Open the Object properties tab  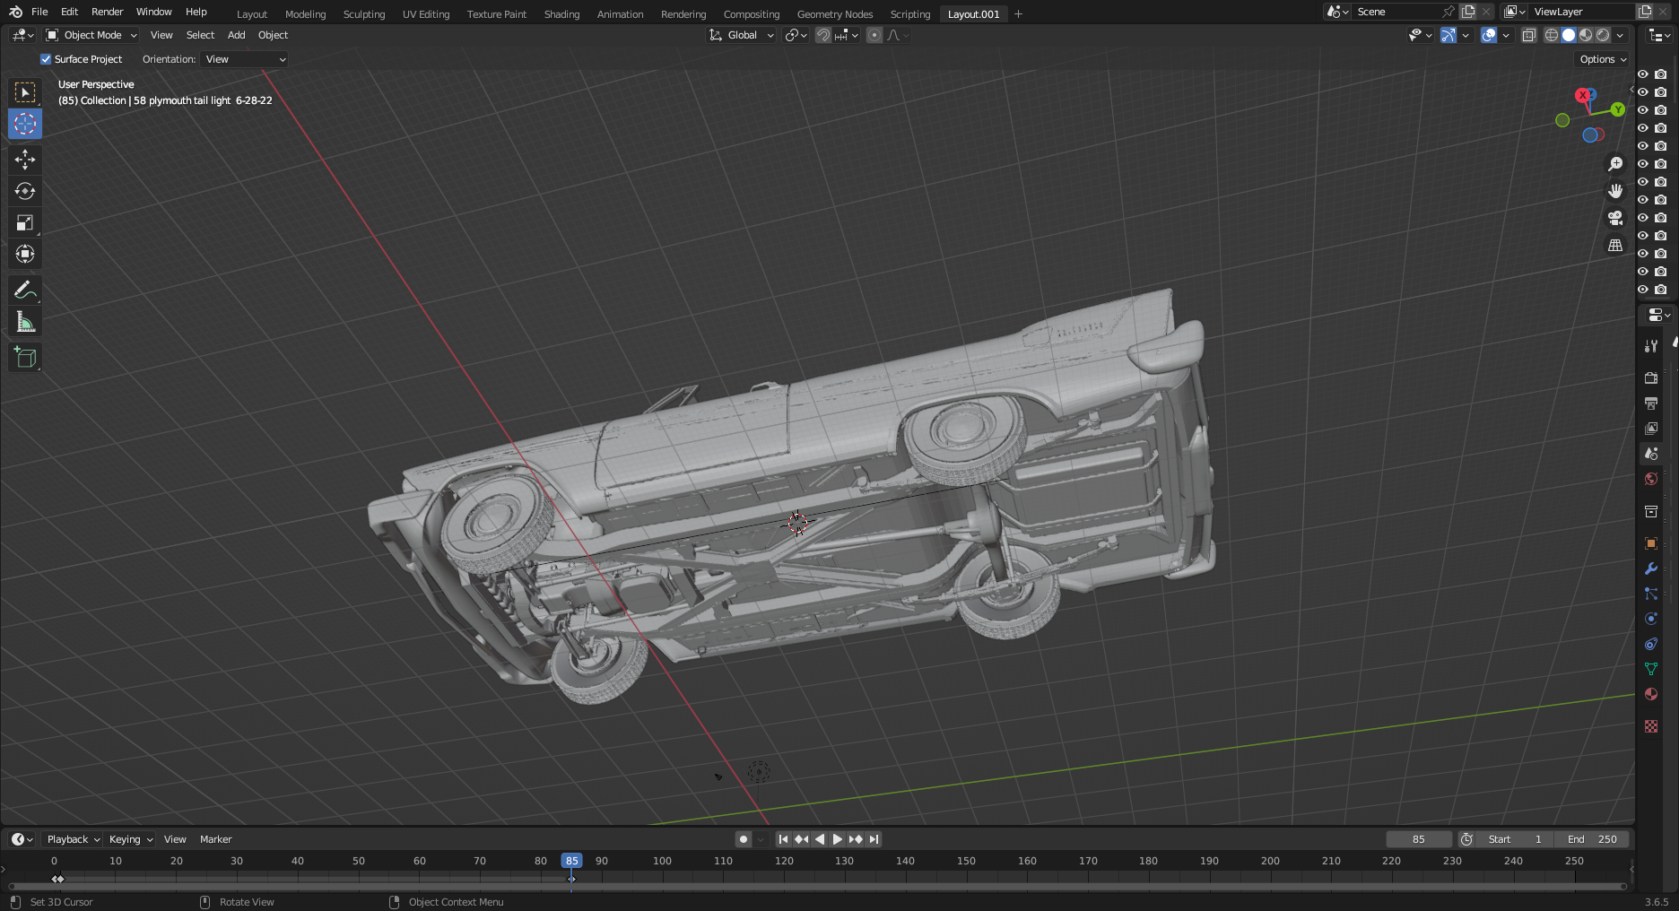point(1651,543)
